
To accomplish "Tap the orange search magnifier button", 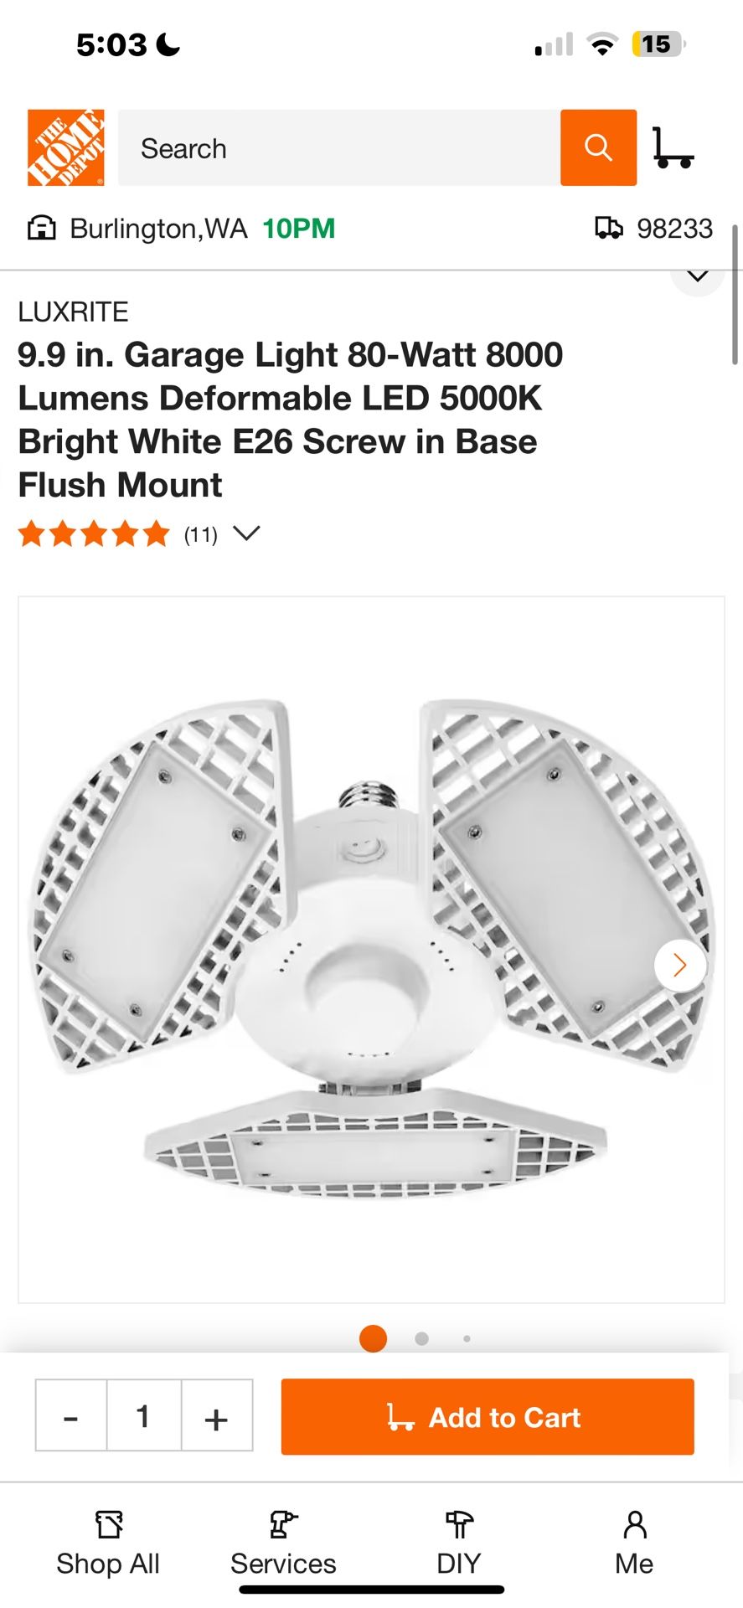I will (598, 147).
